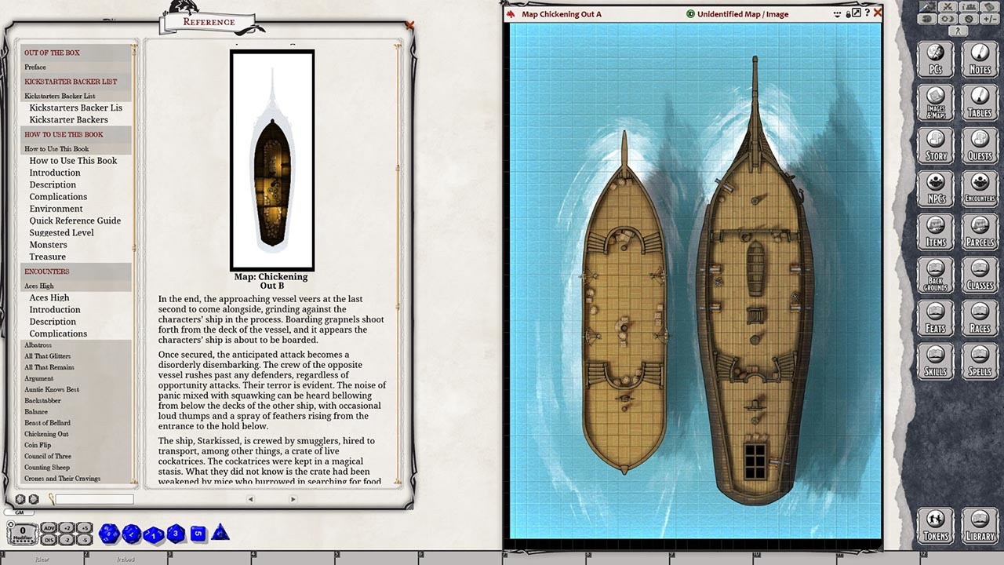Open the Tokens panel
Image resolution: width=1004 pixels, height=565 pixels.
[x=935, y=526]
